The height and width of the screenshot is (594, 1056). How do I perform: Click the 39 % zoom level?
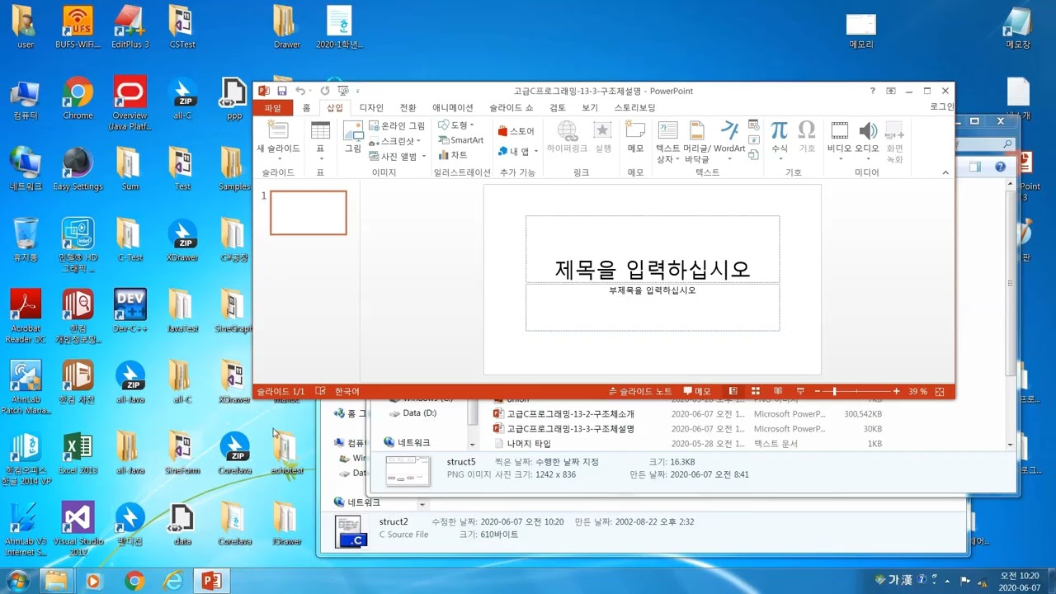coord(917,391)
